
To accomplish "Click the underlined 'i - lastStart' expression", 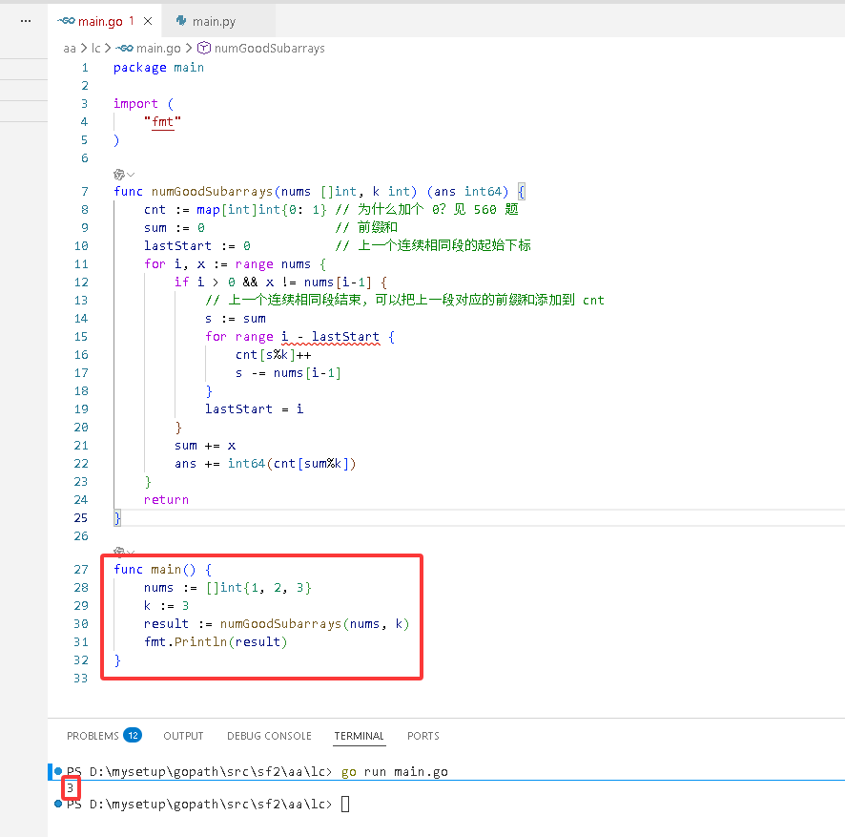I will tap(330, 337).
